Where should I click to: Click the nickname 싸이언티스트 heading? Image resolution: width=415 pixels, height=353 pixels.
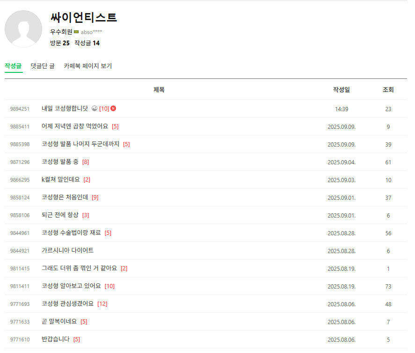click(84, 17)
